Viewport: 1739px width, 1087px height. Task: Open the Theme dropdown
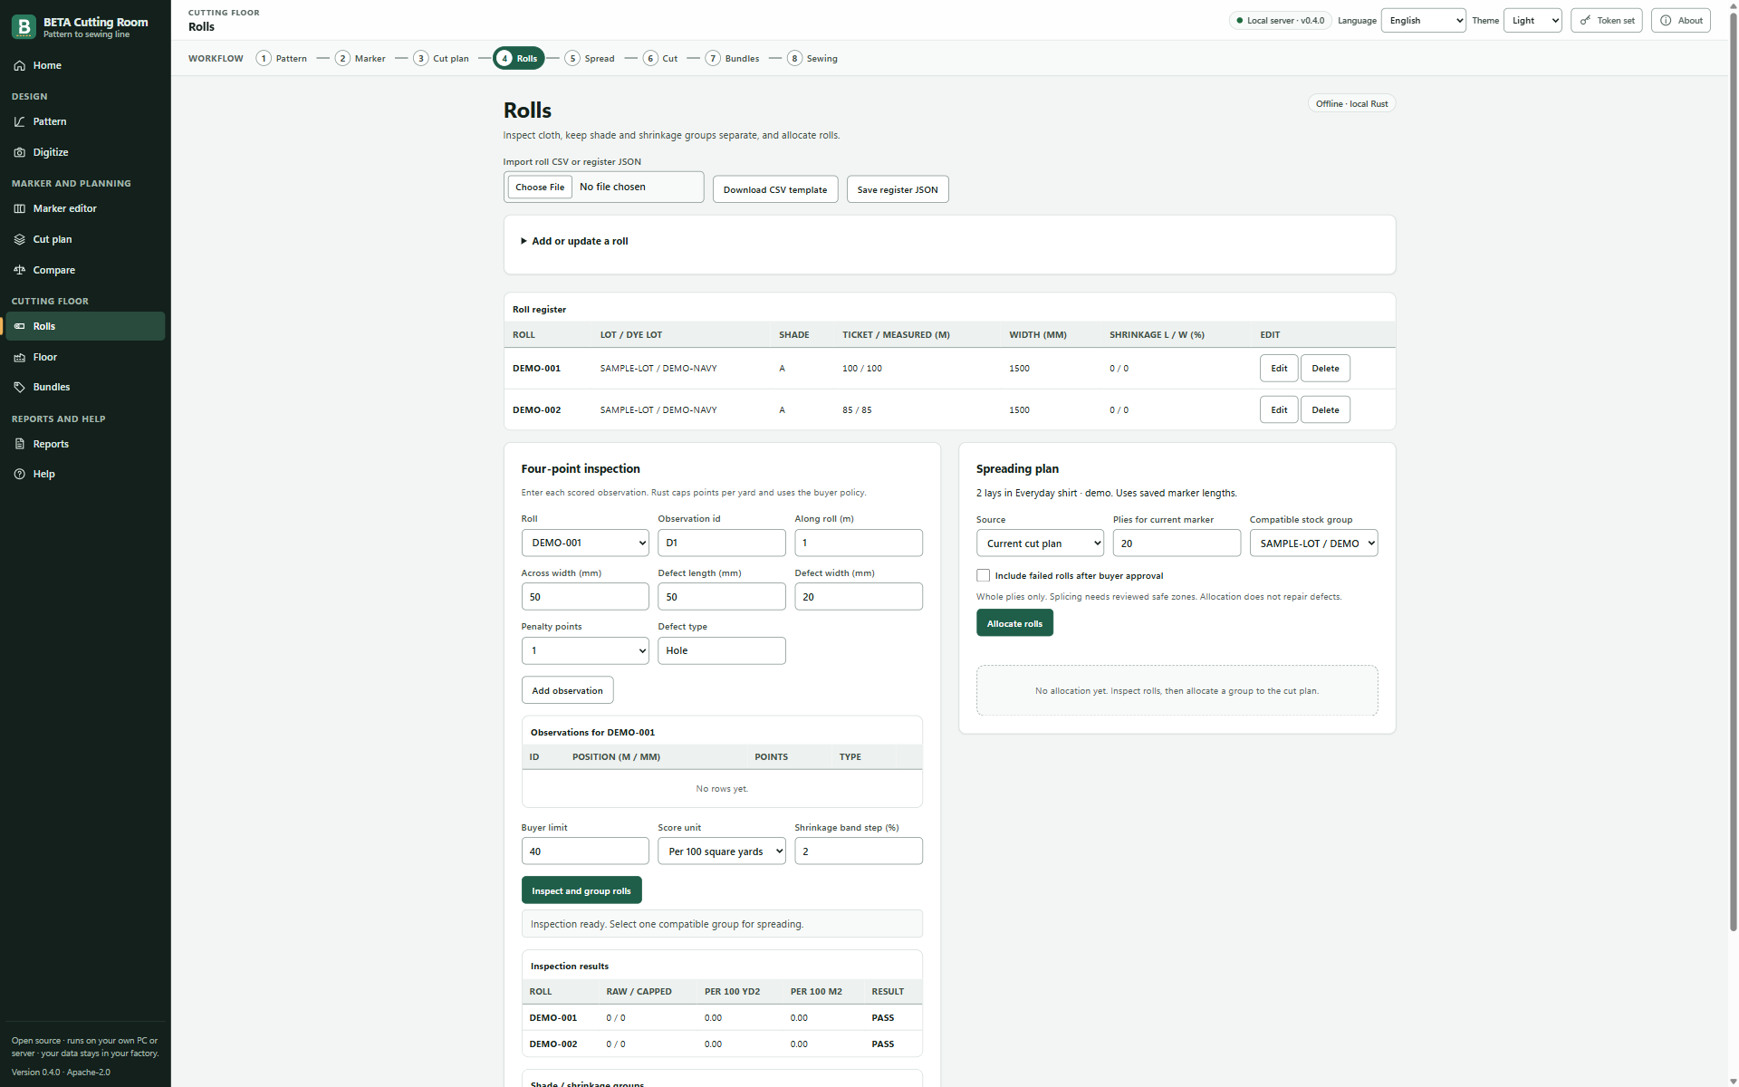pos(1532,20)
